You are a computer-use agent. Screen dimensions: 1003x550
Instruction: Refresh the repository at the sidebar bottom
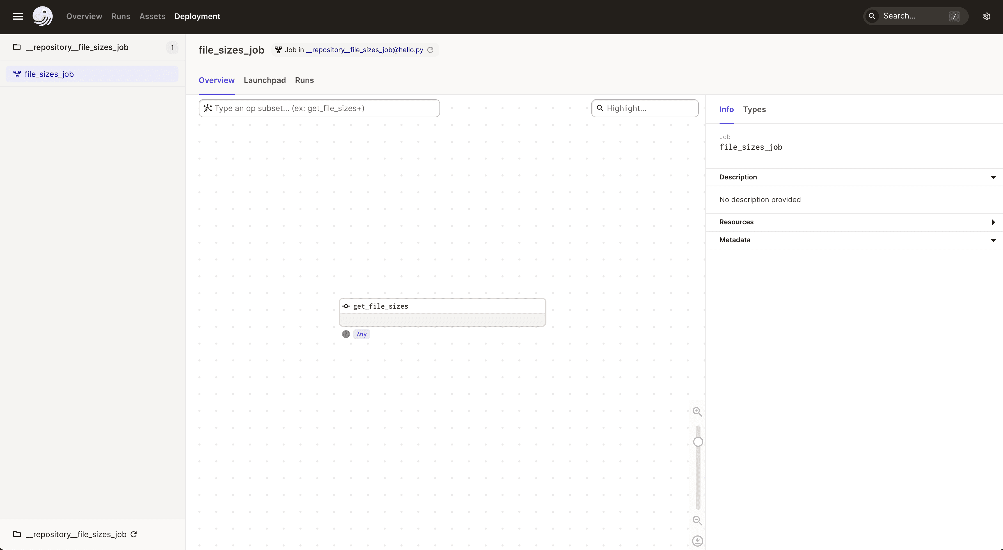click(x=134, y=534)
